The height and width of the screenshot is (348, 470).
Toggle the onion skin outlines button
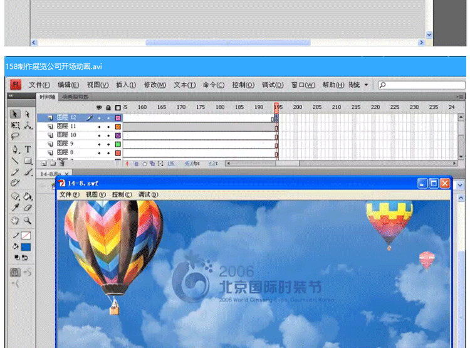145,164
